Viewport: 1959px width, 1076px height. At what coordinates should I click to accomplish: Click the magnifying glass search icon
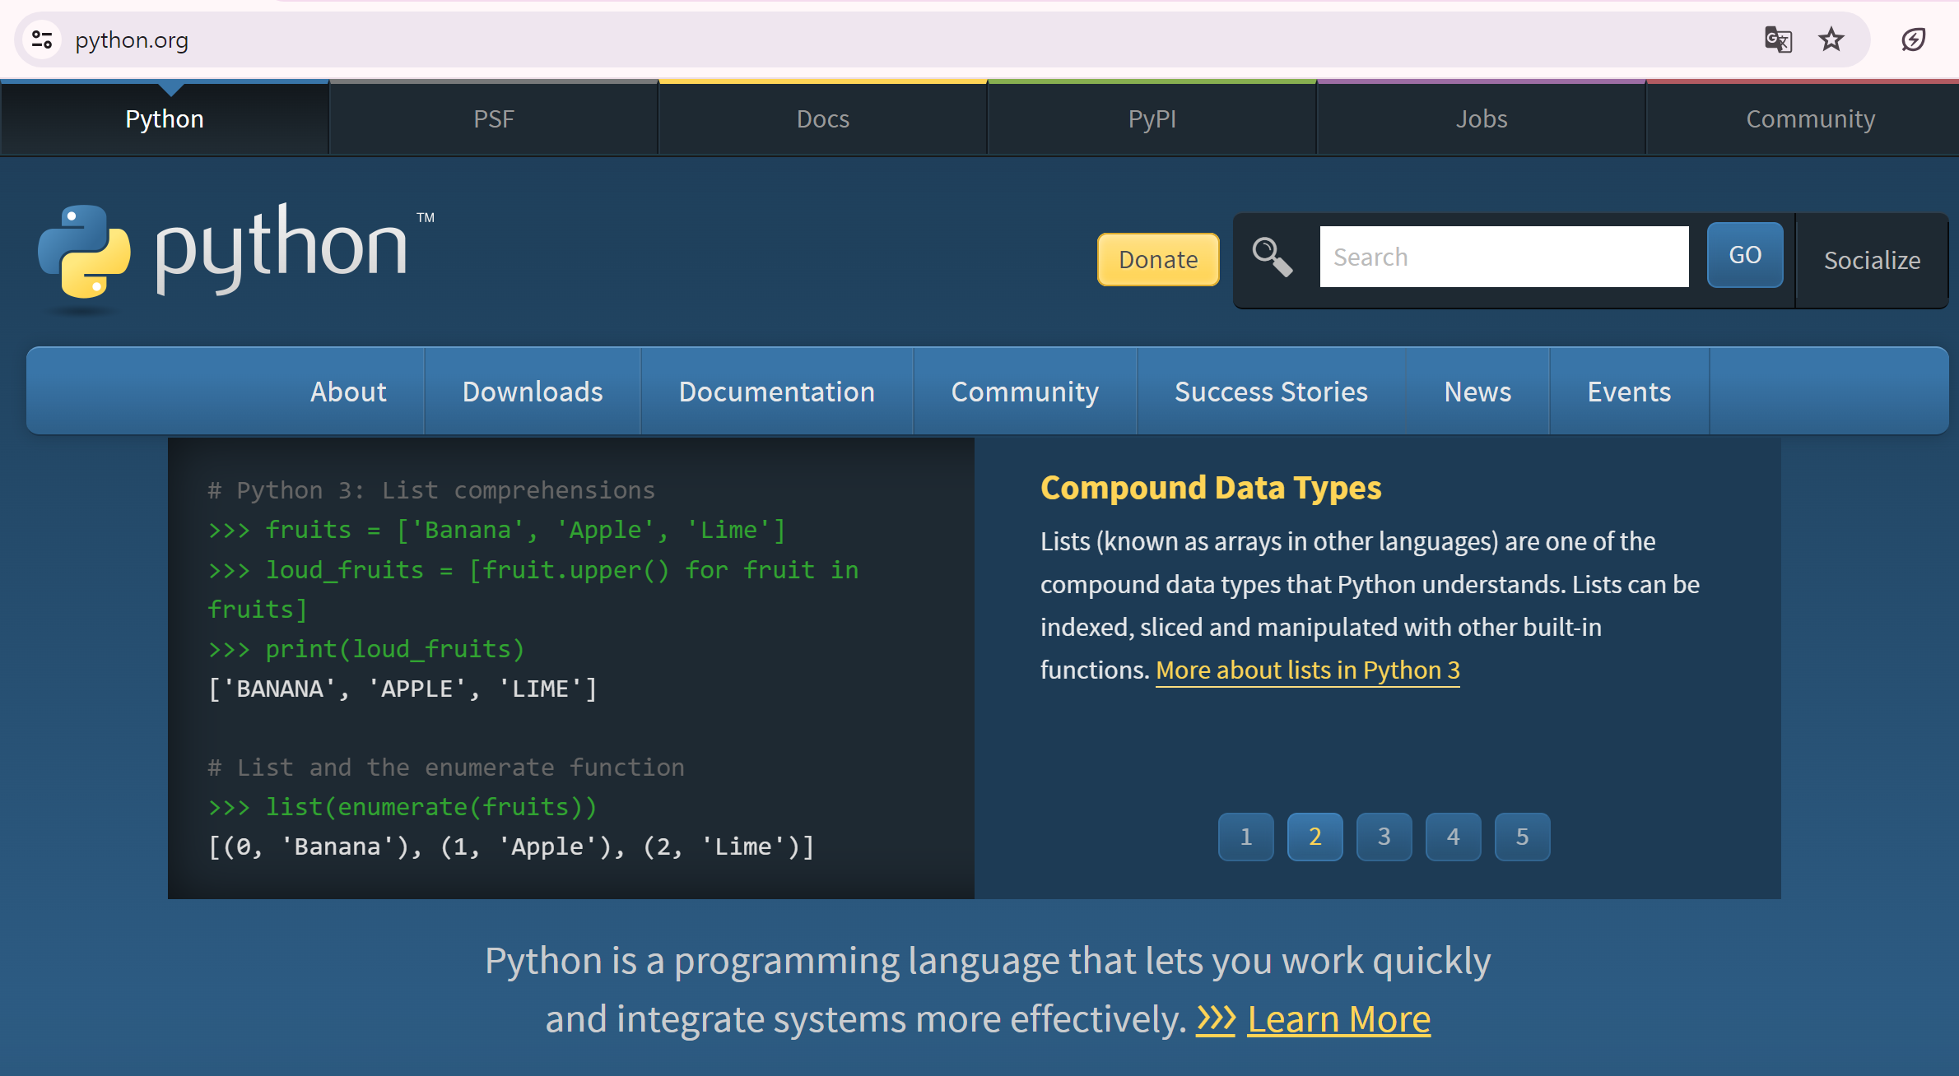[x=1273, y=257]
